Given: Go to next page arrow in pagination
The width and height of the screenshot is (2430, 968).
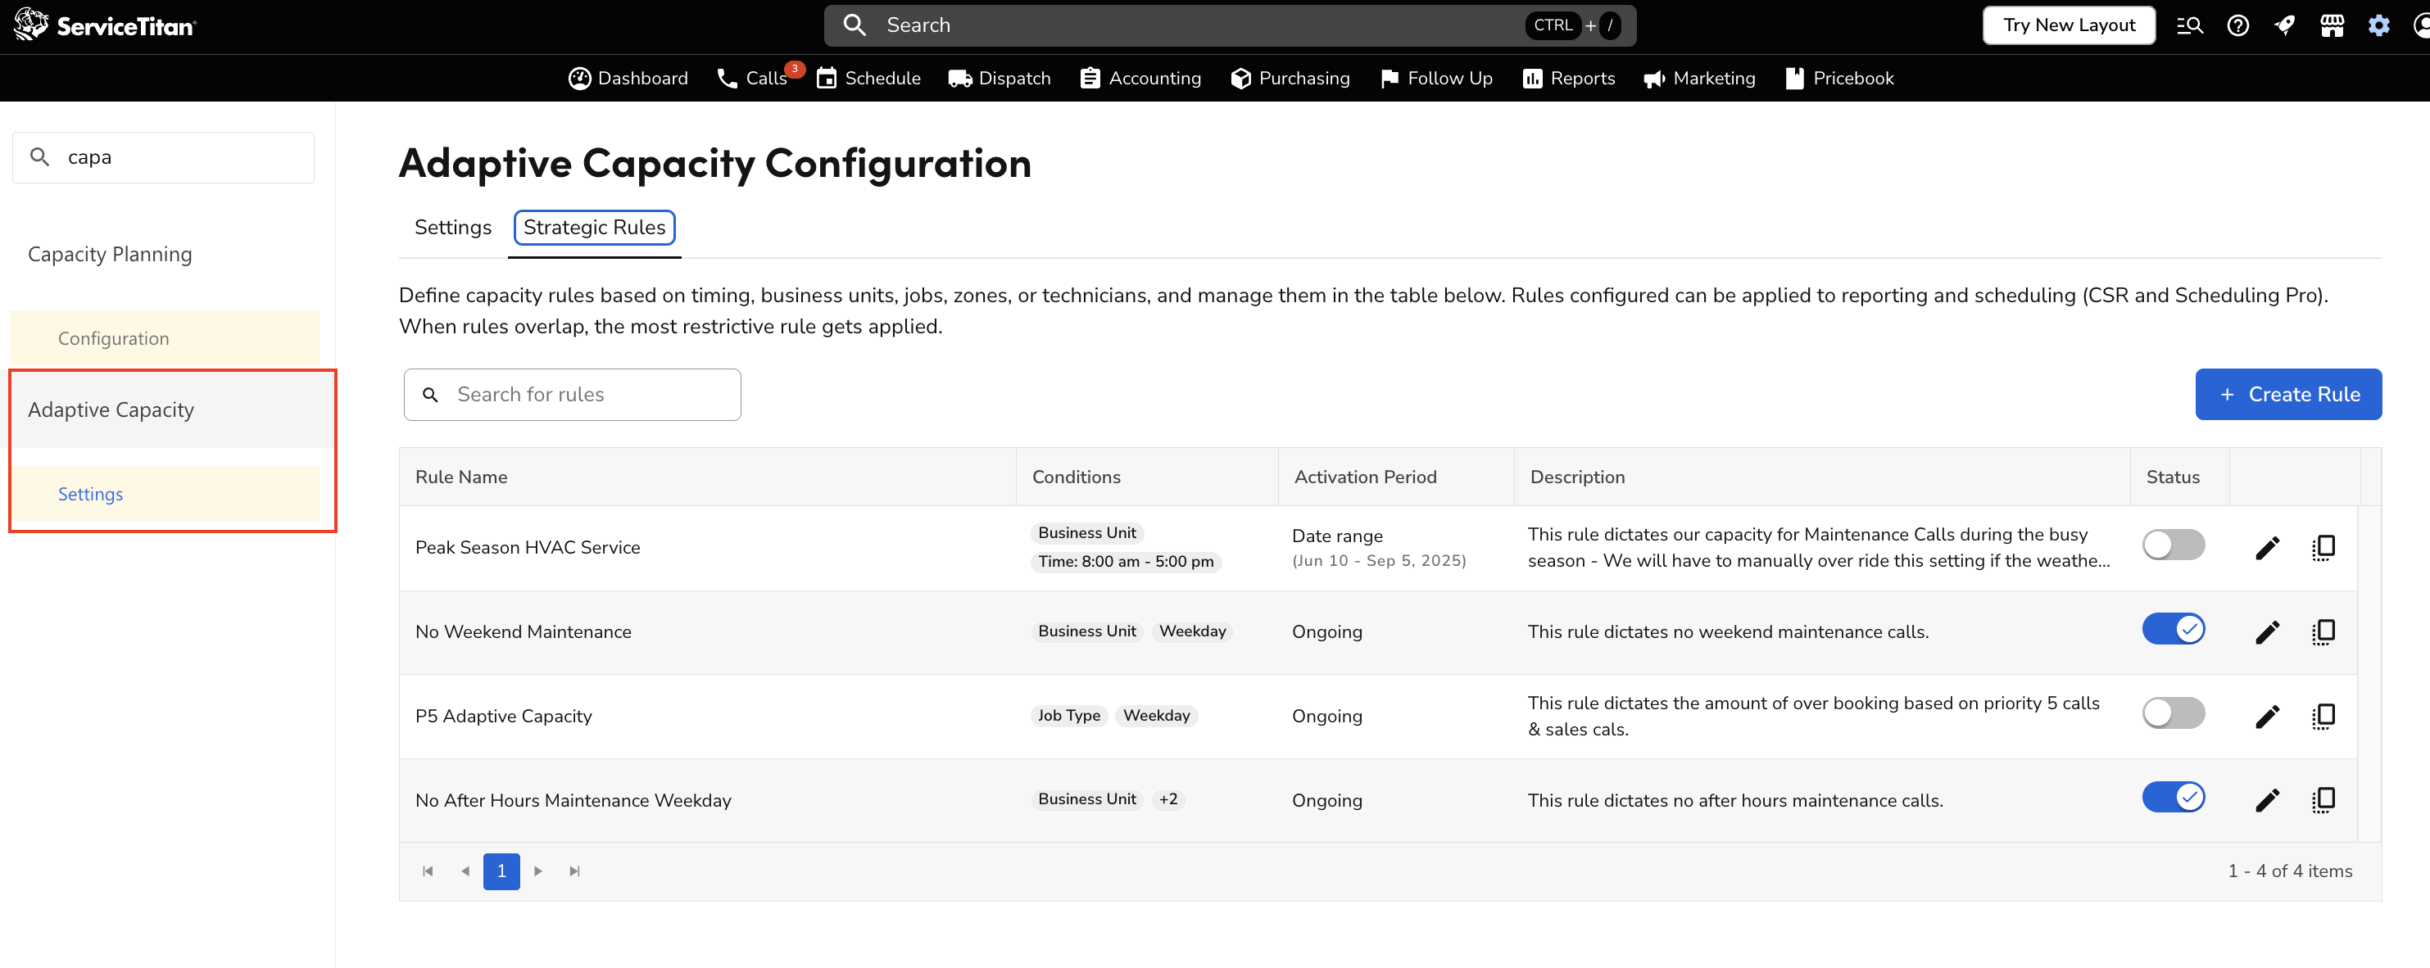Looking at the screenshot, I should pyautogui.click(x=537, y=871).
